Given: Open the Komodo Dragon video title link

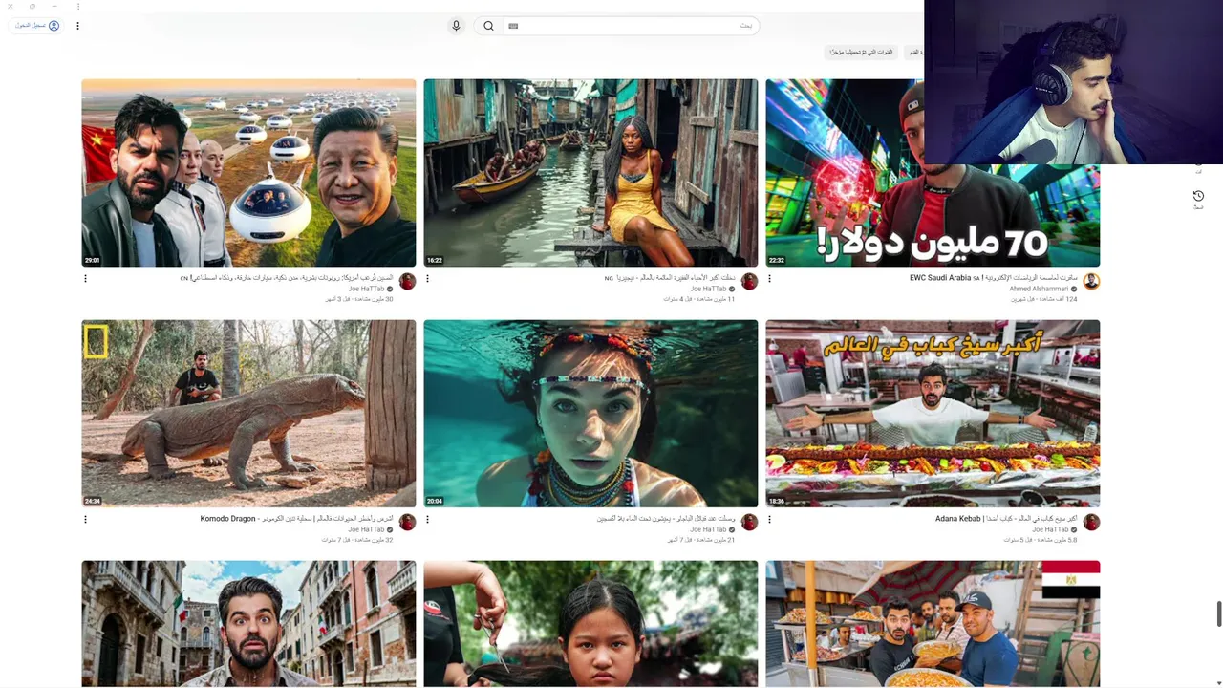Looking at the screenshot, I should coord(296,519).
